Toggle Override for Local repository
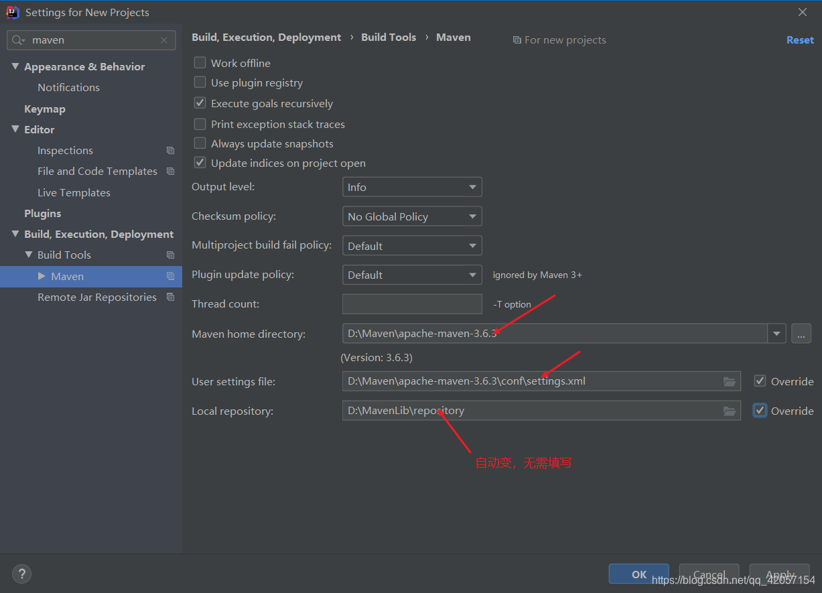This screenshot has width=822, height=593. (760, 410)
